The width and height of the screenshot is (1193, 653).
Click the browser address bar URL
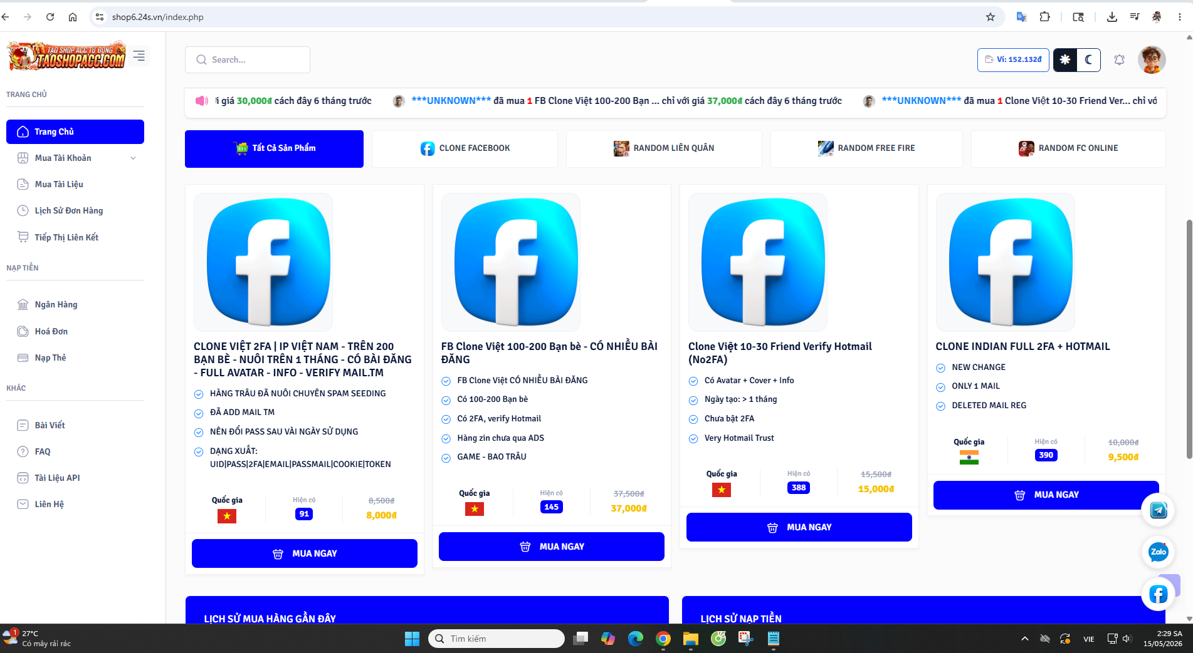coord(158,17)
